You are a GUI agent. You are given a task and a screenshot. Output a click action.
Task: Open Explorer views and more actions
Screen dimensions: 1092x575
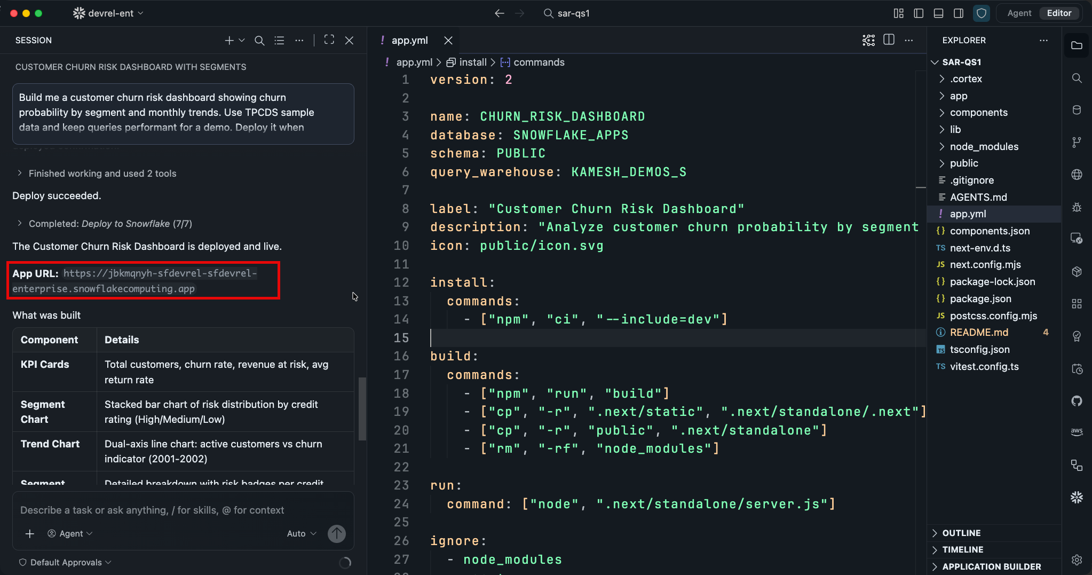coord(1043,41)
